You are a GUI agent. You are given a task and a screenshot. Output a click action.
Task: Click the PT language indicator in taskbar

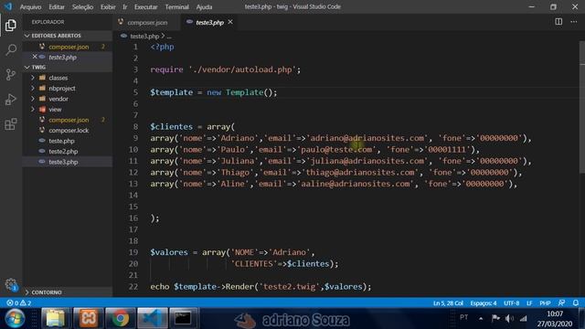(463, 317)
